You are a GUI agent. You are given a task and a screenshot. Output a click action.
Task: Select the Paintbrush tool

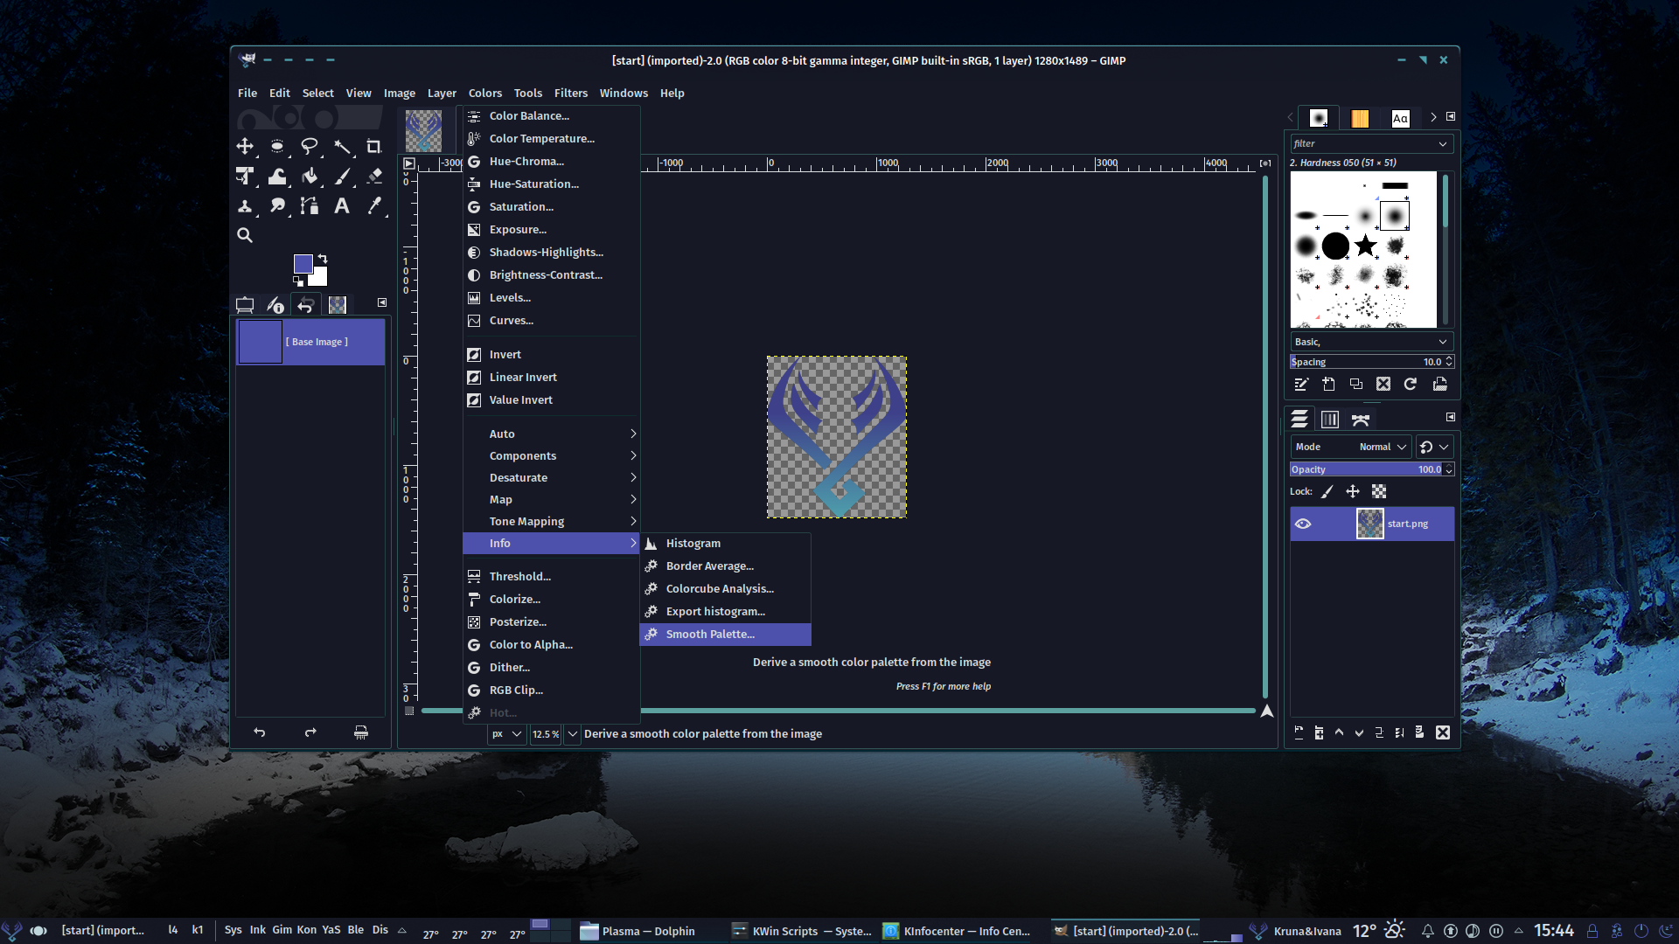click(342, 176)
